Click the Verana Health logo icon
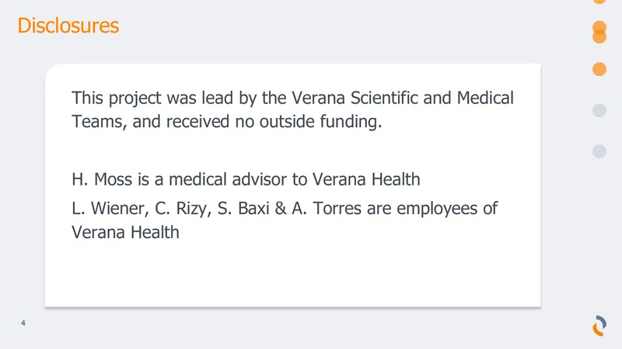 pyautogui.click(x=599, y=326)
